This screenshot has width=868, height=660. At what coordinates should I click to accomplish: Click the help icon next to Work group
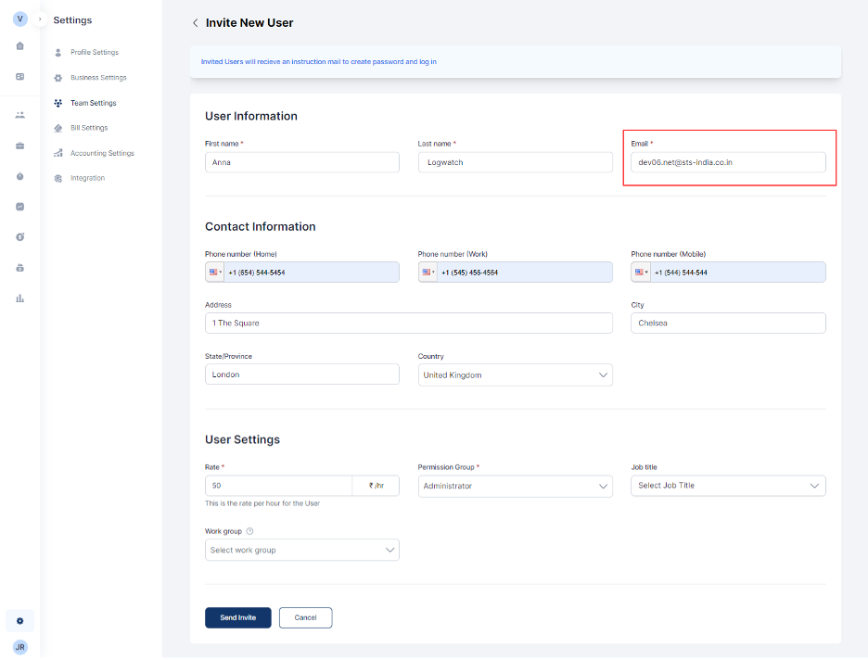point(250,532)
